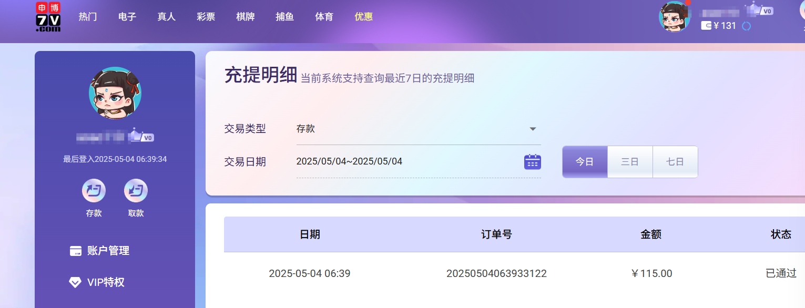805x308 pixels.
Task: Select the 今日 date range option
Action: 585,162
